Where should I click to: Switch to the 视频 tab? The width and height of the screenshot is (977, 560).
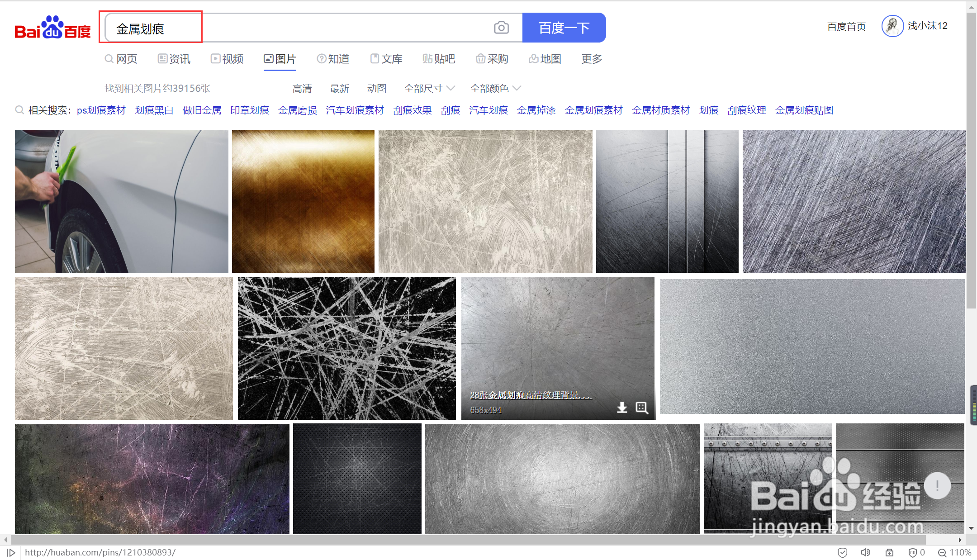[x=227, y=59]
